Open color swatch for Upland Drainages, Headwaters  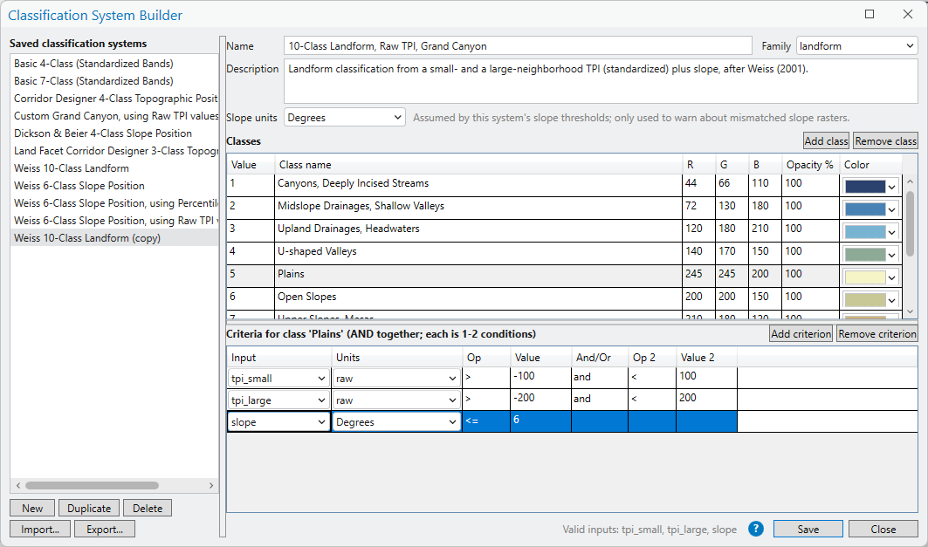point(870,232)
